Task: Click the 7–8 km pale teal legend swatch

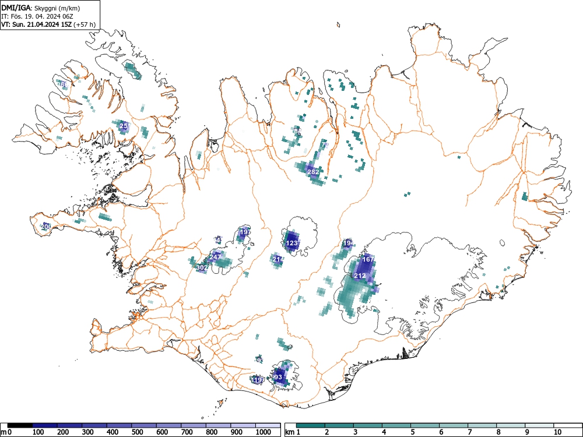Action: 482,425
